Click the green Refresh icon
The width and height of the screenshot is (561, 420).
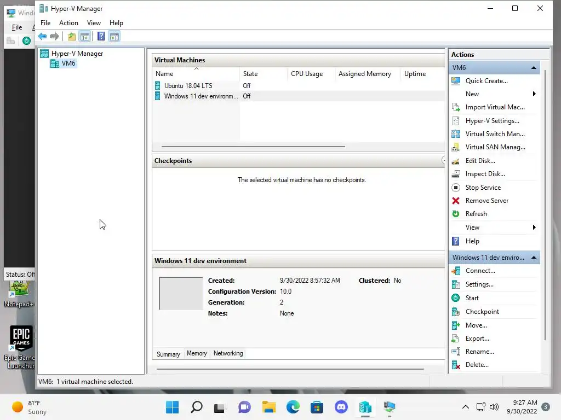456,214
